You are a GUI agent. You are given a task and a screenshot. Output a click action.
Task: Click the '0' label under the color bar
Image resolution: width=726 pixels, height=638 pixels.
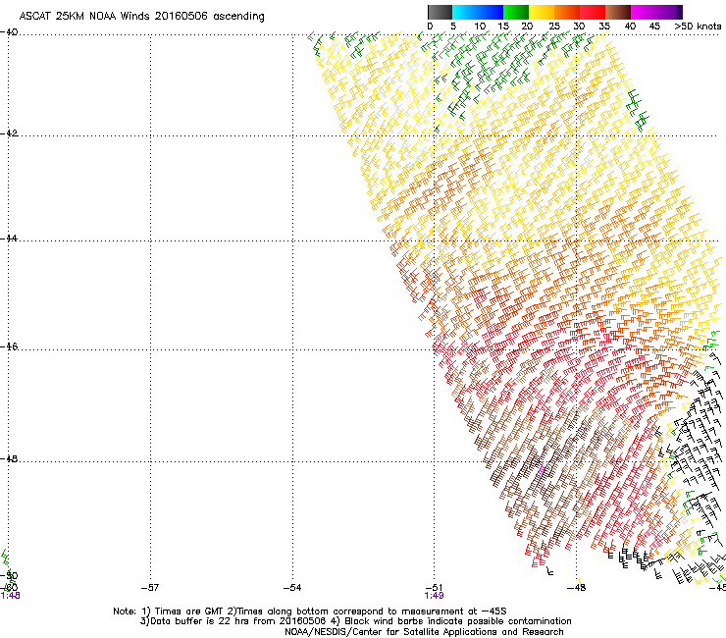coord(430,27)
